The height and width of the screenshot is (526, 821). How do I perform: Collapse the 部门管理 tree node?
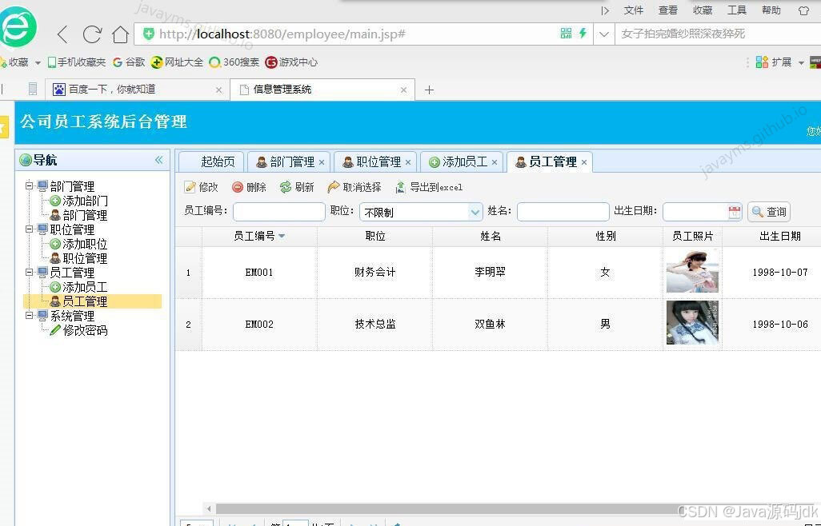coord(30,185)
